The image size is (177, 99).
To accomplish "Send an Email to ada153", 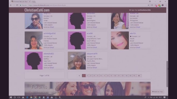I will (x=138, y=47).
